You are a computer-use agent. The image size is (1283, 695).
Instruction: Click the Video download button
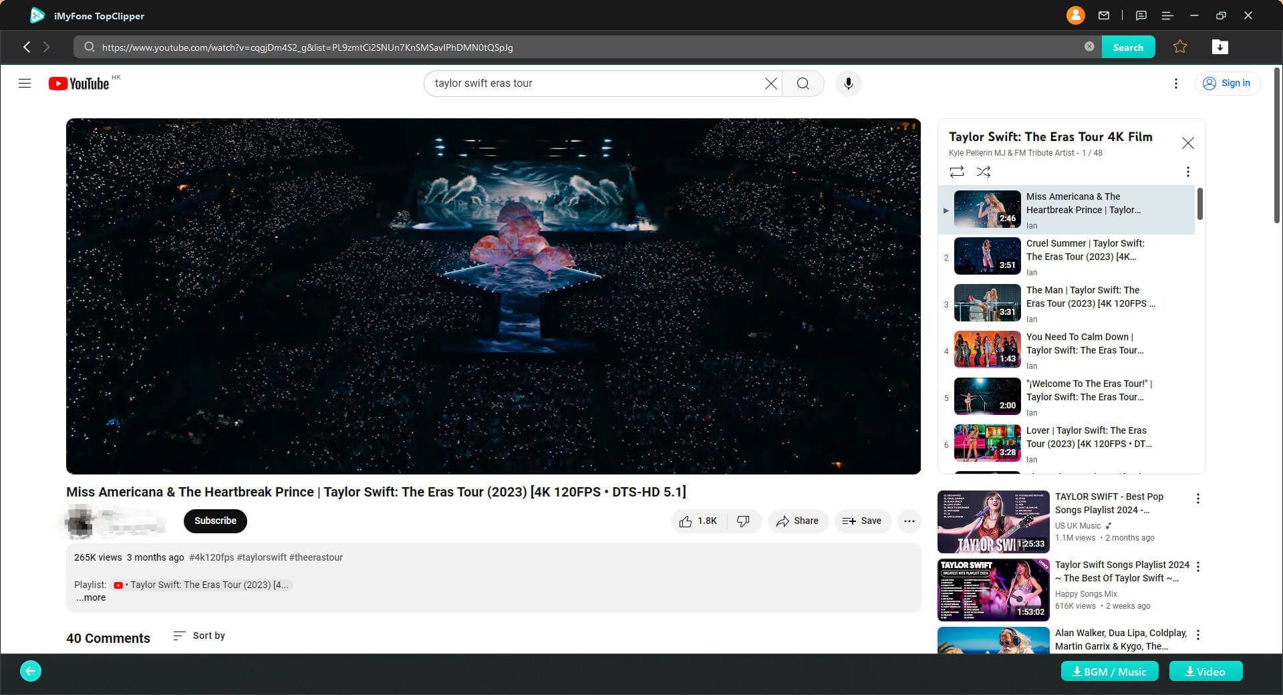[1205, 672]
